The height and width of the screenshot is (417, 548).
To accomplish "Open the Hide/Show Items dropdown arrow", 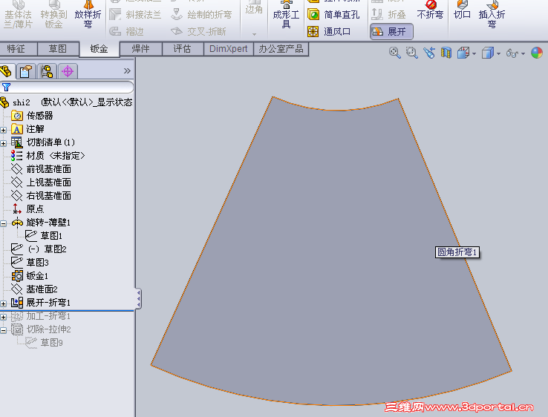I will tap(523, 53).
